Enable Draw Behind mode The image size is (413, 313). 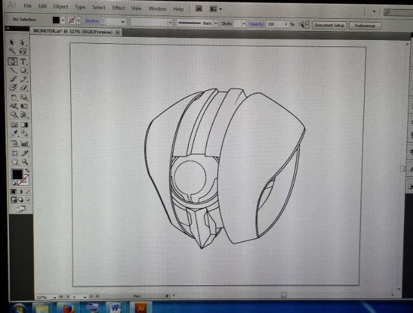pos(21,199)
